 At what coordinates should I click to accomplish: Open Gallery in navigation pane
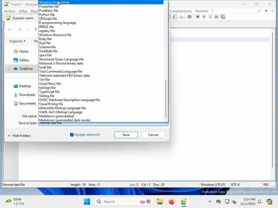21,60
